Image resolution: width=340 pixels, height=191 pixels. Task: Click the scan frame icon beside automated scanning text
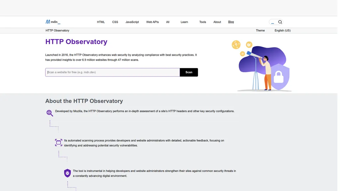tap(58, 143)
